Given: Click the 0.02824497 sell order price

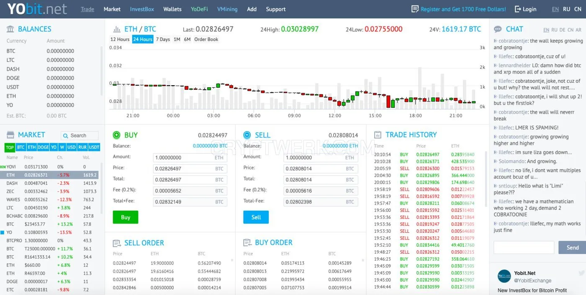Looking at the screenshot, I should coord(124,263).
